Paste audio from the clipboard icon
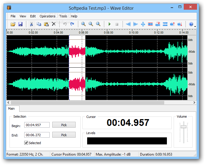This screenshot has width=205, height=165. click(x=46, y=24)
